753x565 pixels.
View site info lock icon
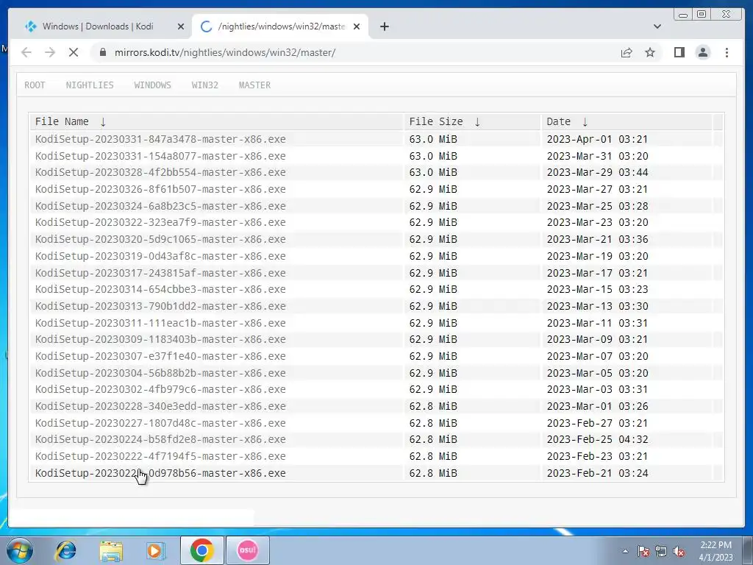click(102, 52)
